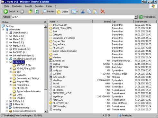Click the folder tree scrollbar up arrow
158x118 pixels.
click(46, 26)
